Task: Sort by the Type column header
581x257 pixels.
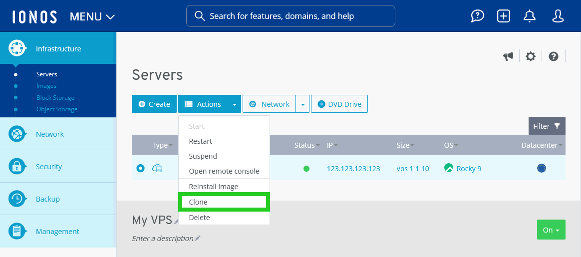Action: (x=162, y=145)
